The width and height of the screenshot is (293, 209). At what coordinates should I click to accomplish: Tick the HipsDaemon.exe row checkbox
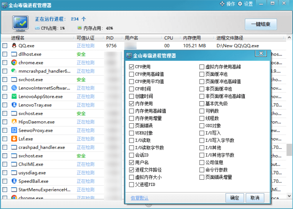click(5, 122)
